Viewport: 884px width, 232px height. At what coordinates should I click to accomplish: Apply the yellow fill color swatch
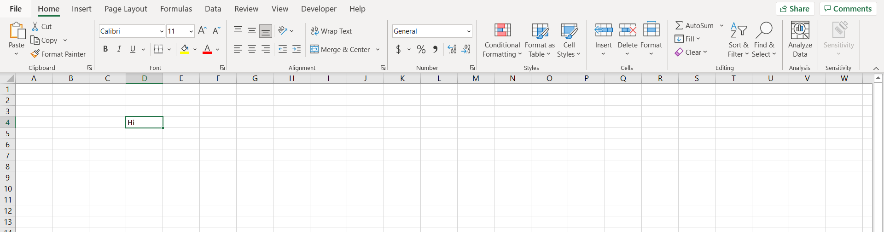click(x=185, y=49)
